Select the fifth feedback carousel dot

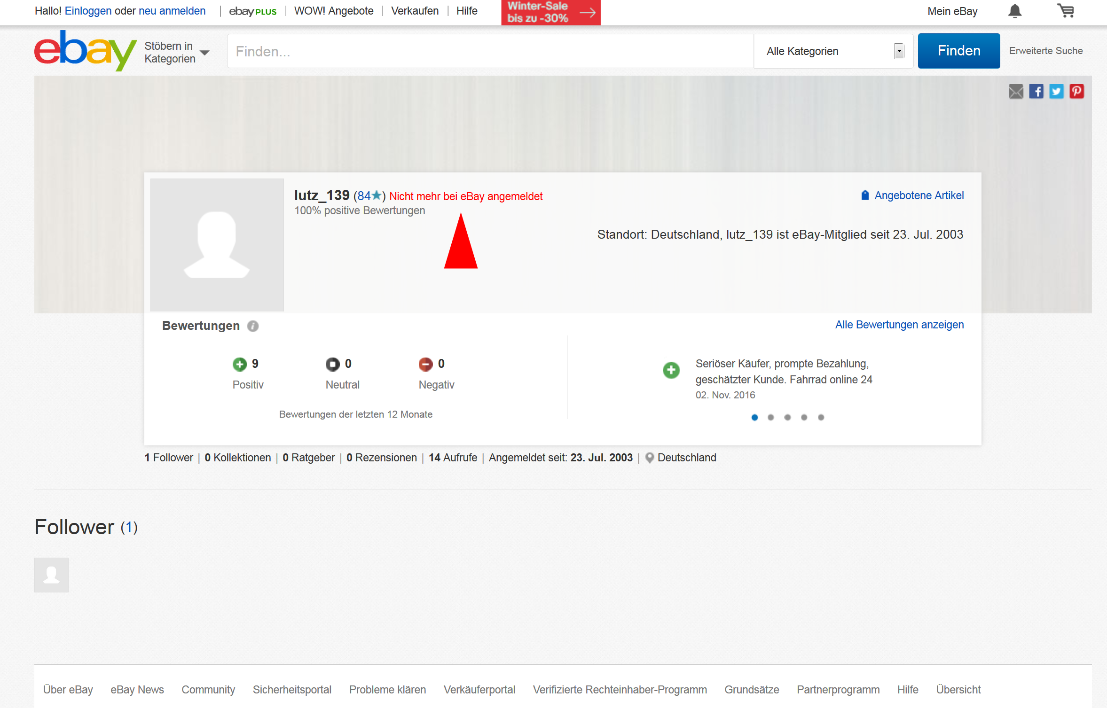[821, 417]
